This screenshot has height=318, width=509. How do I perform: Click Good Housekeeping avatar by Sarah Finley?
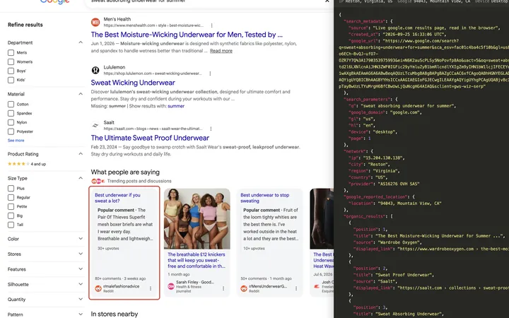click(171, 286)
